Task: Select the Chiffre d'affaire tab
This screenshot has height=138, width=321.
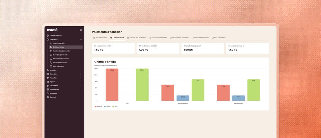Action: [x=117, y=38]
